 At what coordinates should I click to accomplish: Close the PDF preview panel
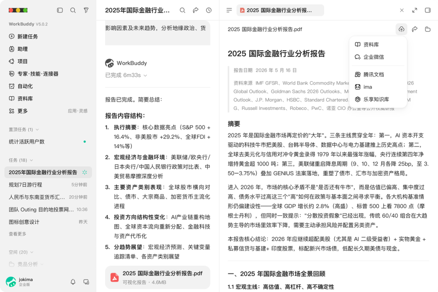click(x=401, y=10)
